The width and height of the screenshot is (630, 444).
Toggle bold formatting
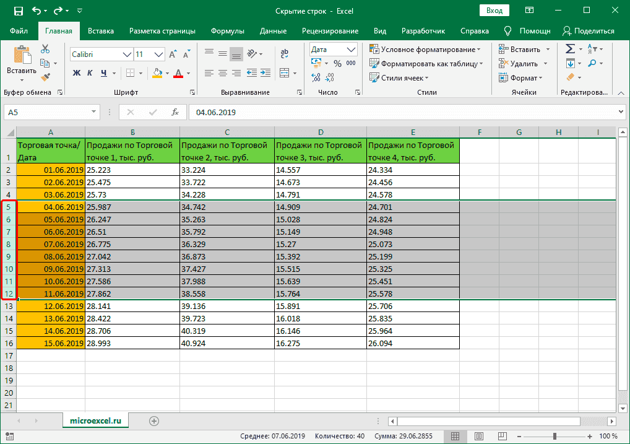(x=77, y=73)
